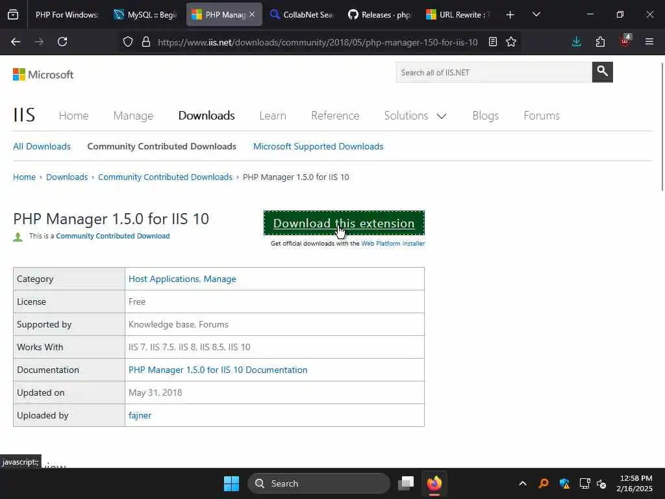
Task: Open a new browser tab
Action: pos(510,15)
